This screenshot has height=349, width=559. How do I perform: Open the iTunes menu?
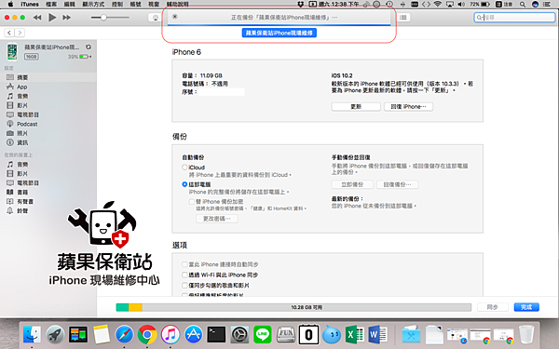pos(30,4)
